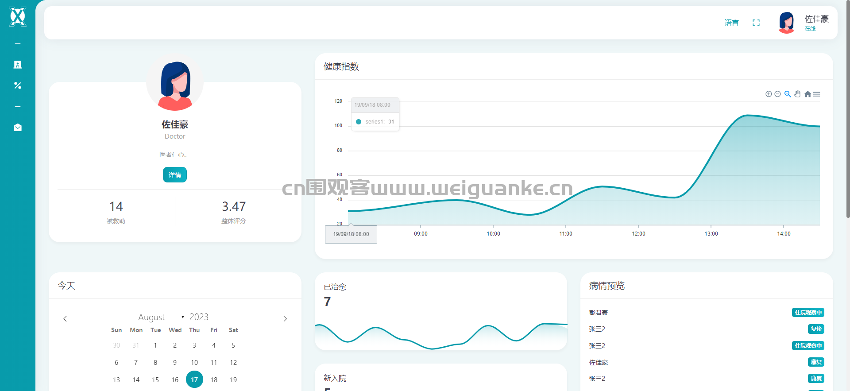The width and height of the screenshot is (850, 391).
Task: Click 健康指数 panel heading
Action: tap(341, 66)
